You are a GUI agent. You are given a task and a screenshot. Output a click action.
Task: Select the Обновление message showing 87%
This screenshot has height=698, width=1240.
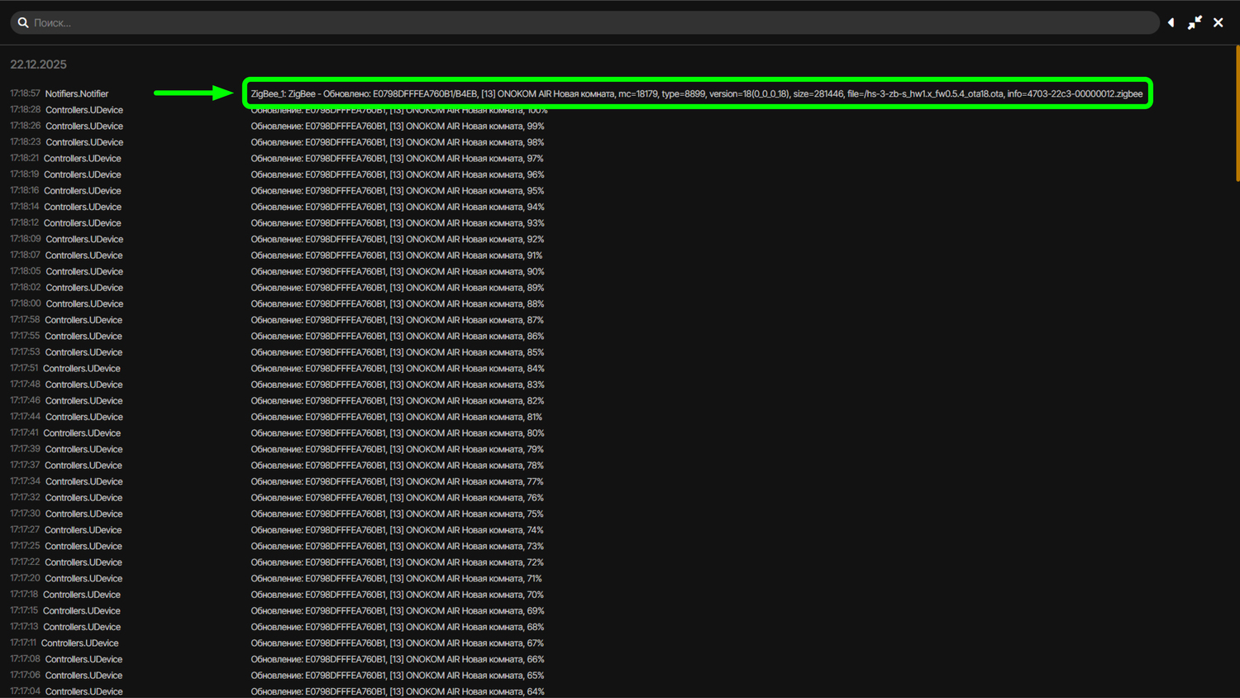tap(397, 320)
